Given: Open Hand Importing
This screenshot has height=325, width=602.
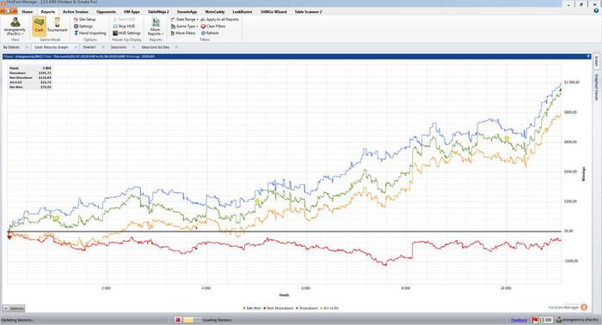Looking at the screenshot, I should coord(89,33).
